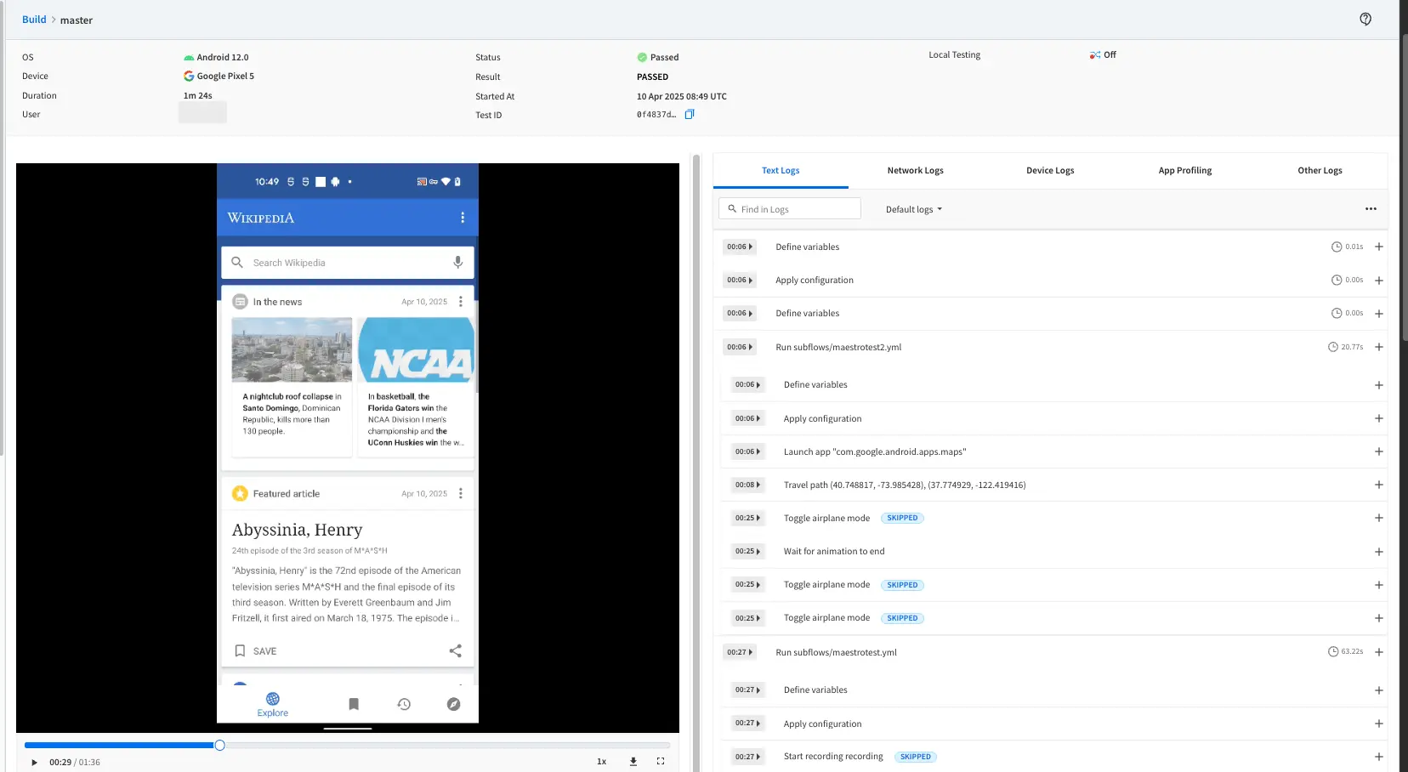
Task: Click the Build breadcrumb link
Action: pyautogui.click(x=34, y=20)
